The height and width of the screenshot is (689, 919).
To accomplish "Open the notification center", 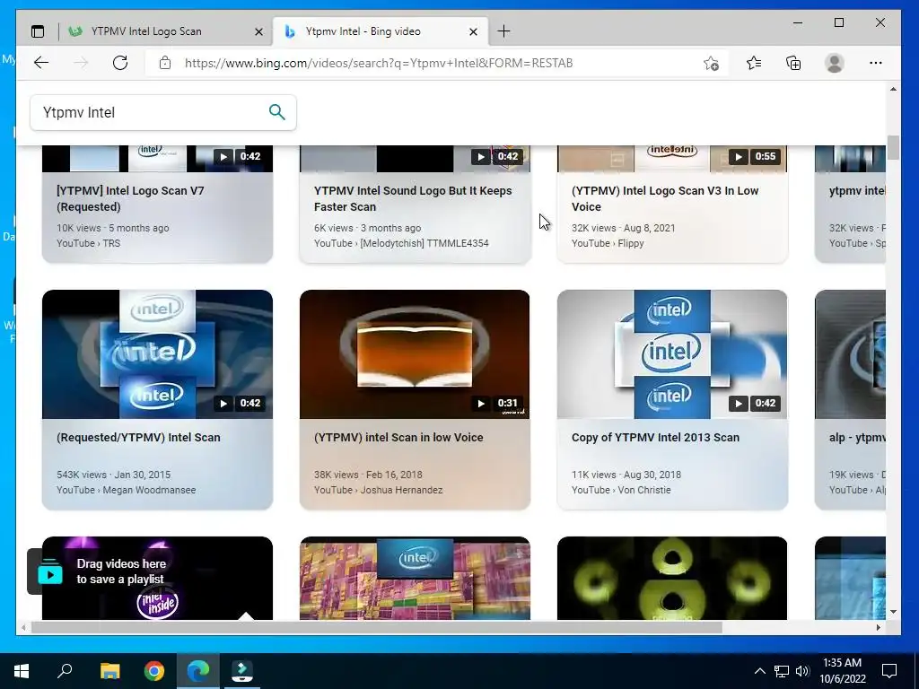I will [x=889, y=671].
